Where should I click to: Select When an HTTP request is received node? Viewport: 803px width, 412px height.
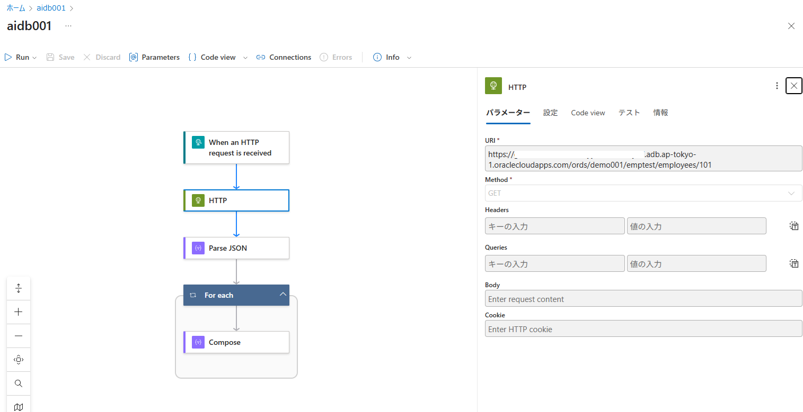pos(236,148)
